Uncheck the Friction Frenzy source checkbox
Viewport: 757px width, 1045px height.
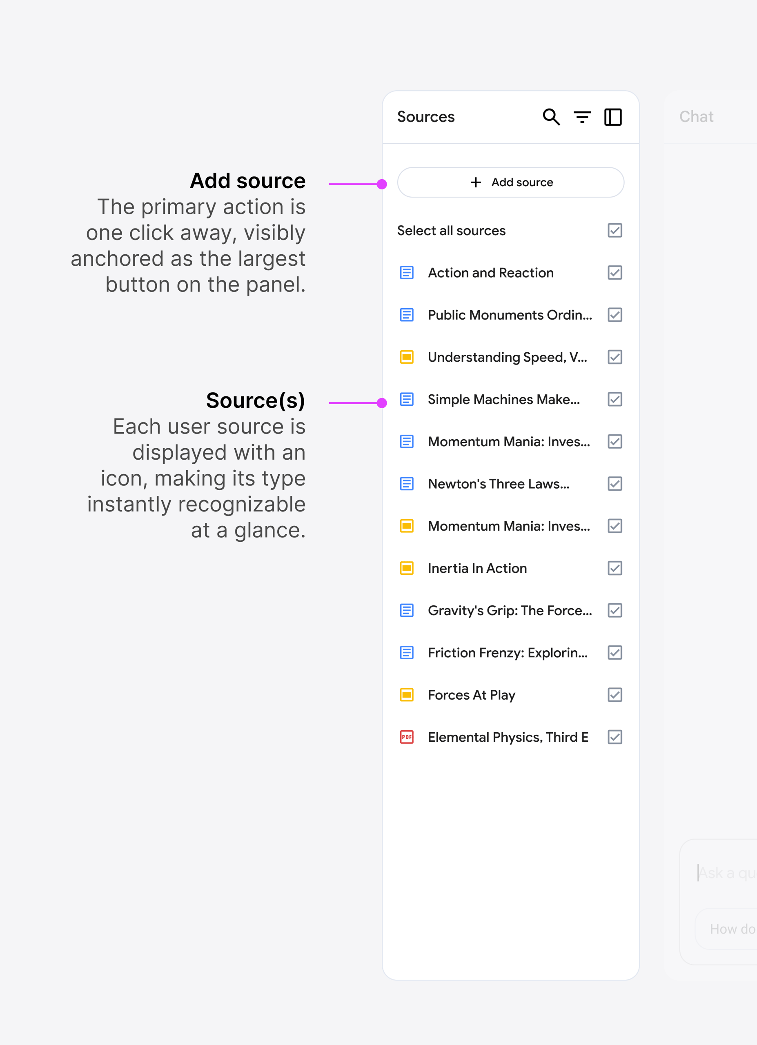[615, 653]
